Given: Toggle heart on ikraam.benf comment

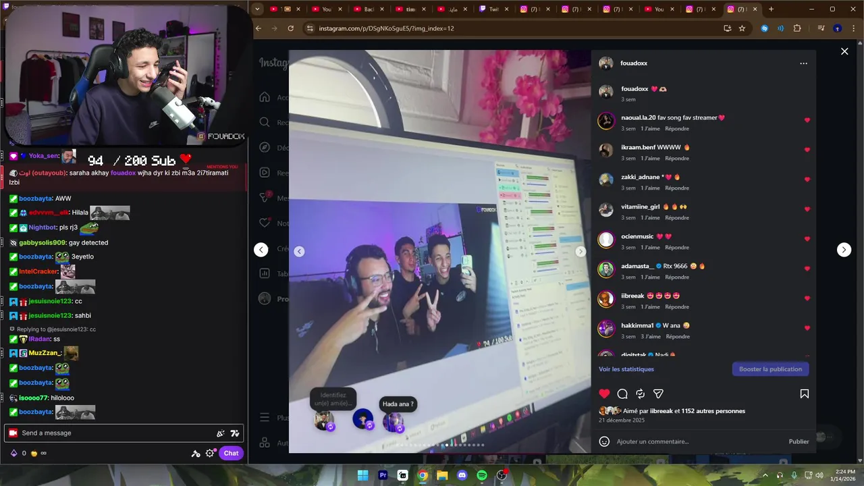Looking at the screenshot, I should (x=807, y=150).
